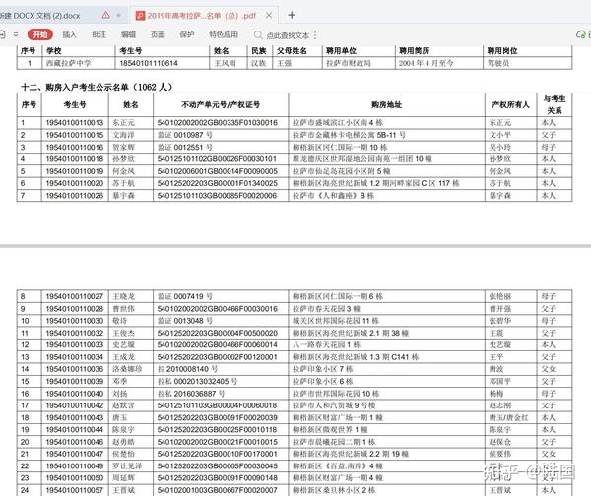Click the magnifier search icon
591x496 pixels.
tap(258, 35)
